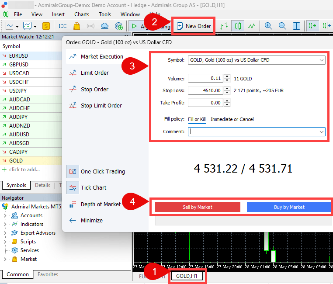
Task: Expand Market in Navigator
Action: tap(5, 259)
